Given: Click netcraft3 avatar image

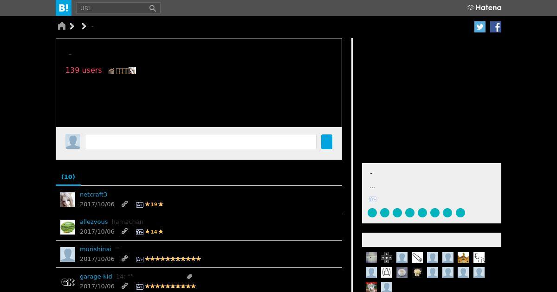Looking at the screenshot, I should click(68, 200).
